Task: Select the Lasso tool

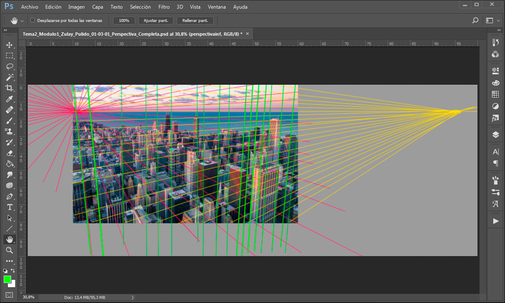Action: (9, 66)
